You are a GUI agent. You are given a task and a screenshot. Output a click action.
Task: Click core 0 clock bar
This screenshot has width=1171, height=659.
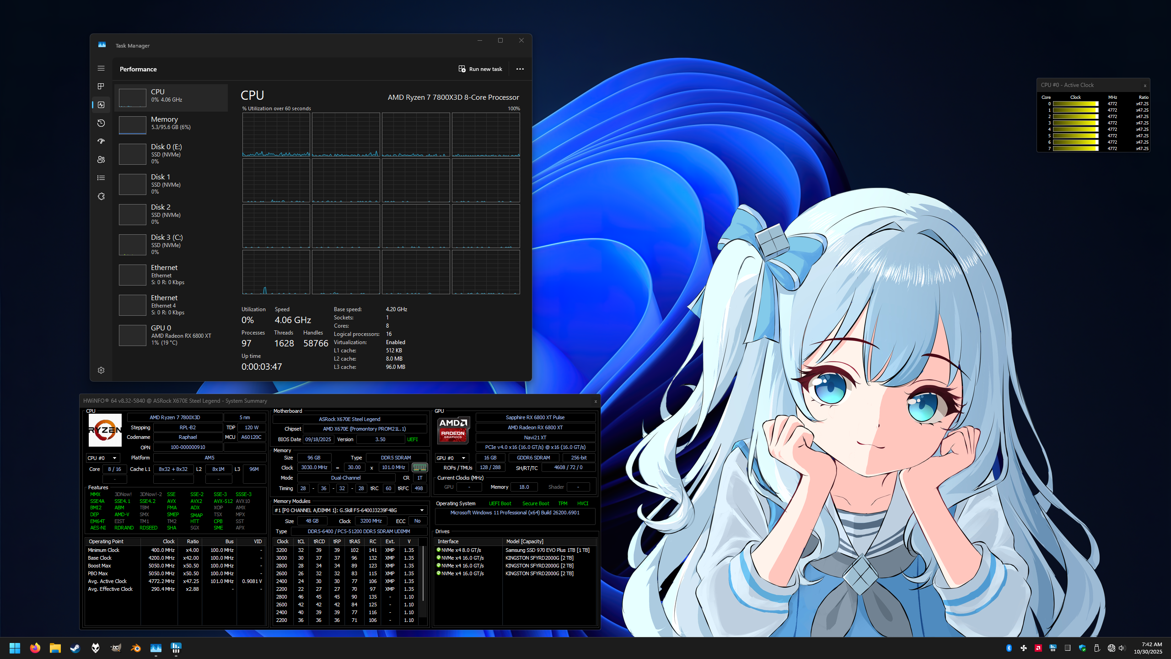tap(1075, 104)
